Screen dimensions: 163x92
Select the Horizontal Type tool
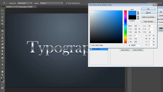[x=2, y=61]
